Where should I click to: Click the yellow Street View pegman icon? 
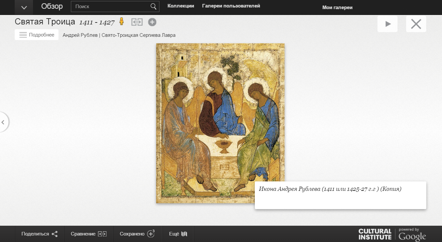122,21
